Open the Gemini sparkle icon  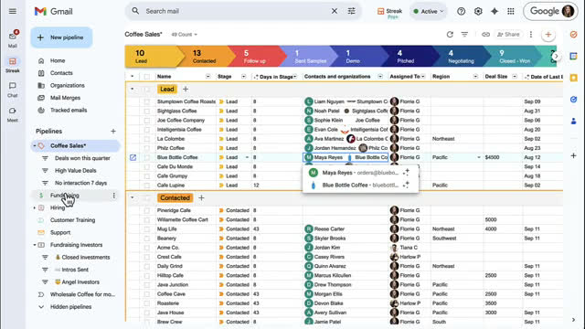tap(495, 11)
